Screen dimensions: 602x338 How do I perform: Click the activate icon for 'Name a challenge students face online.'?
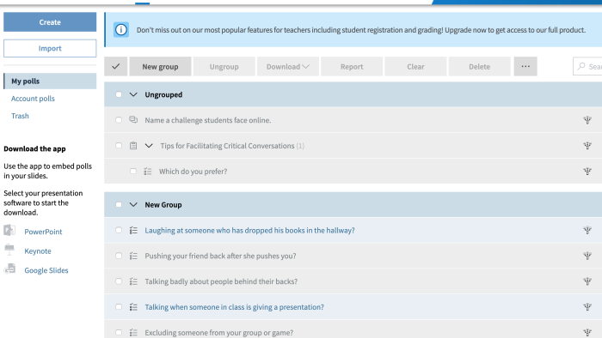point(587,120)
